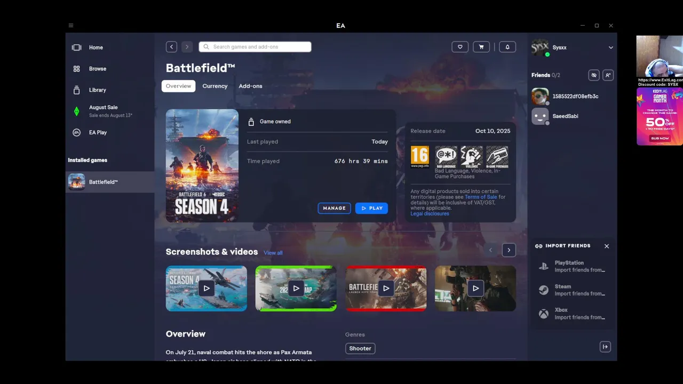Import friends from Steam
Screen dimensions: 683x384
tap(573, 290)
